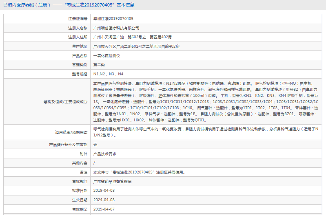Click the 产品储存条件及有效期 value 无
The height and width of the screenshot is (215, 326).
[x=95, y=145]
